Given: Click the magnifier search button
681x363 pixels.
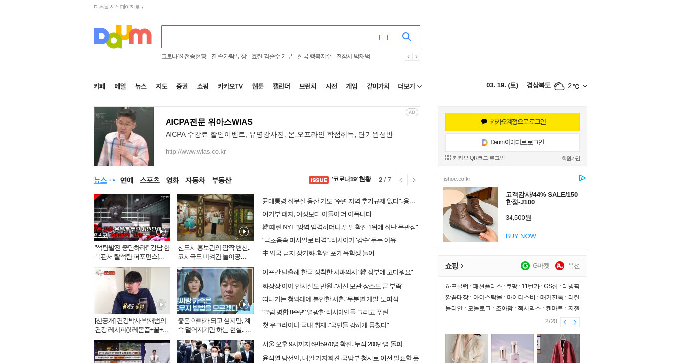Looking at the screenshot, I should 407,37.
